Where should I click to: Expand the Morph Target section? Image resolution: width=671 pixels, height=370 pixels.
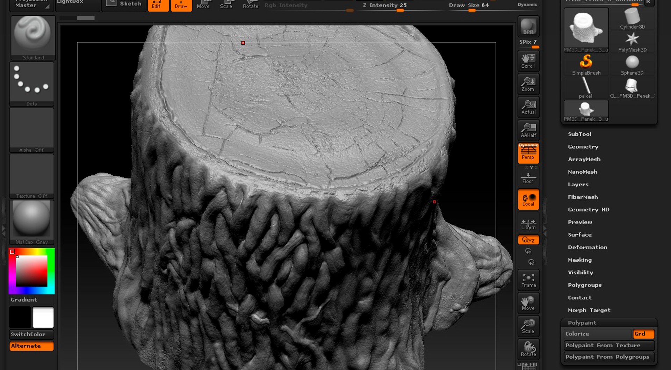point(589,310)
